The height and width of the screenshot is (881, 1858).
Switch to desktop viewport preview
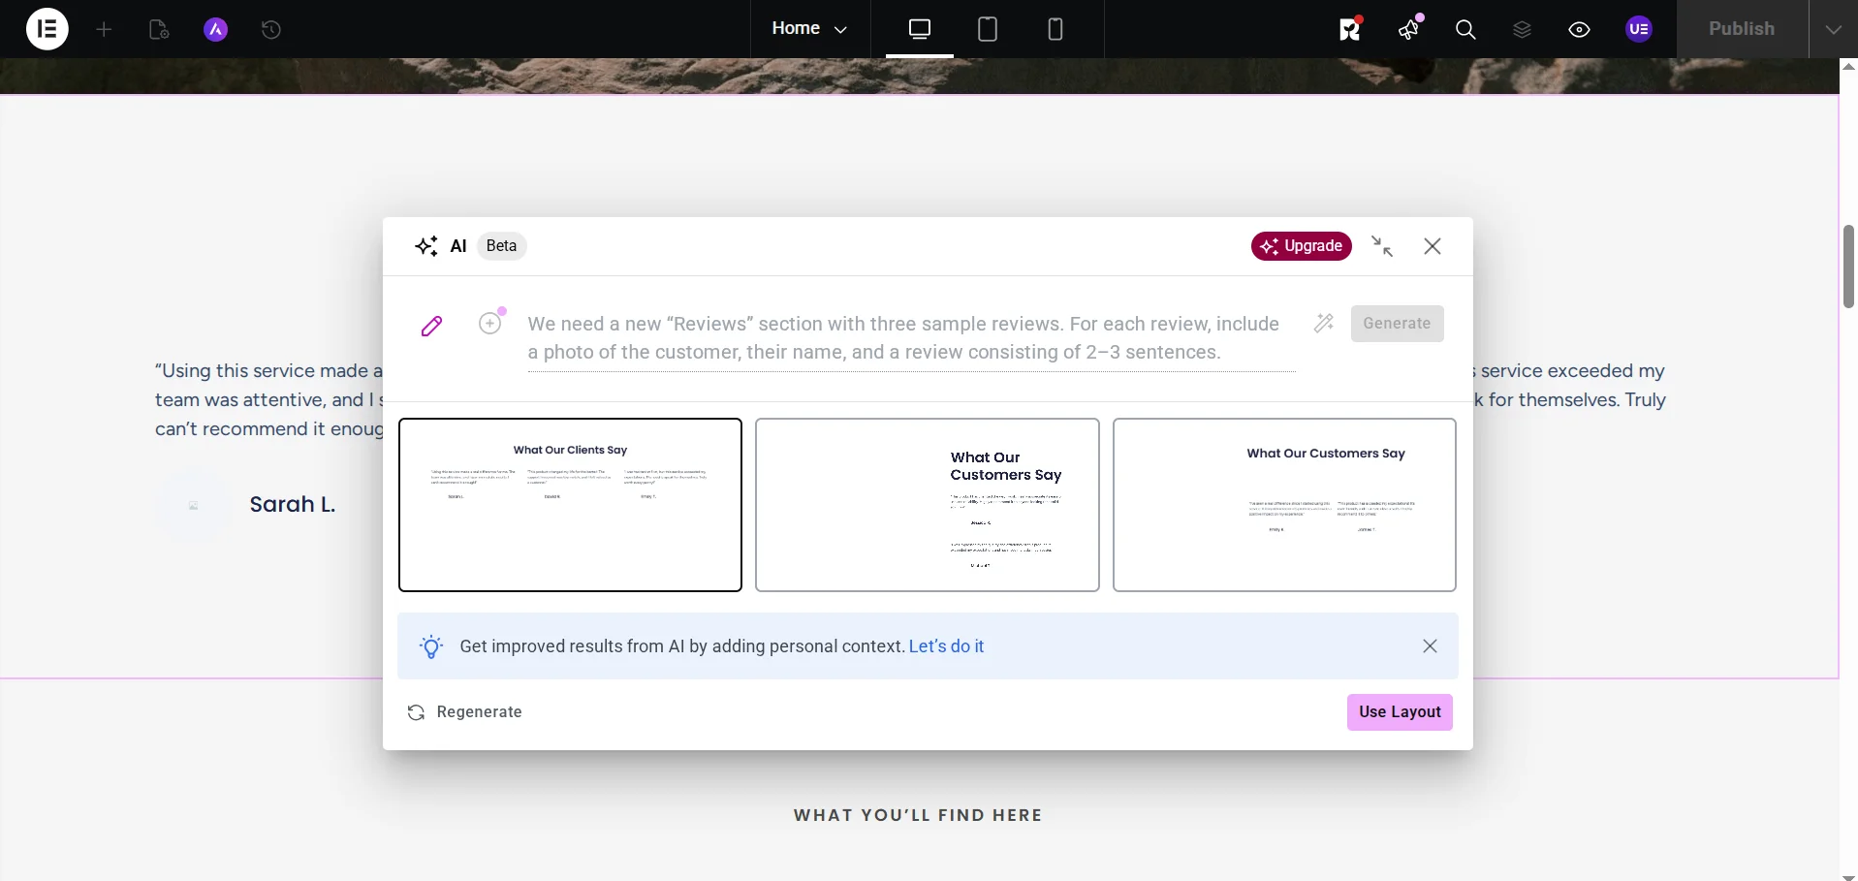918,29
